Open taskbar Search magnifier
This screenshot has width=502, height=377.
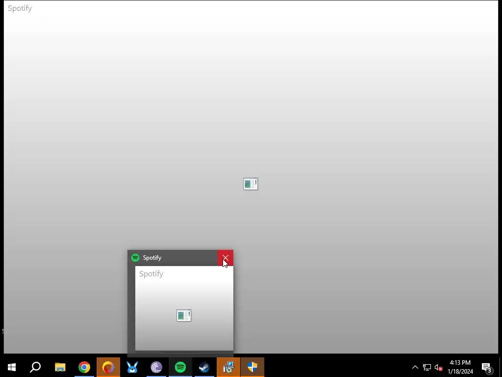coord(35,367)
